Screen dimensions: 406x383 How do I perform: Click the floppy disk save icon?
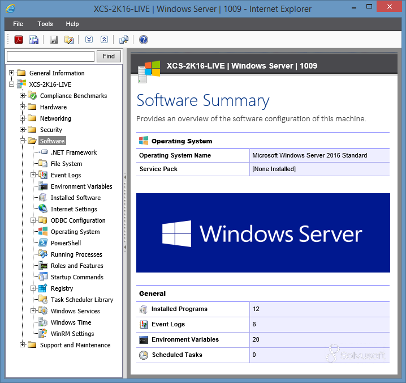(x=54, y=40)
